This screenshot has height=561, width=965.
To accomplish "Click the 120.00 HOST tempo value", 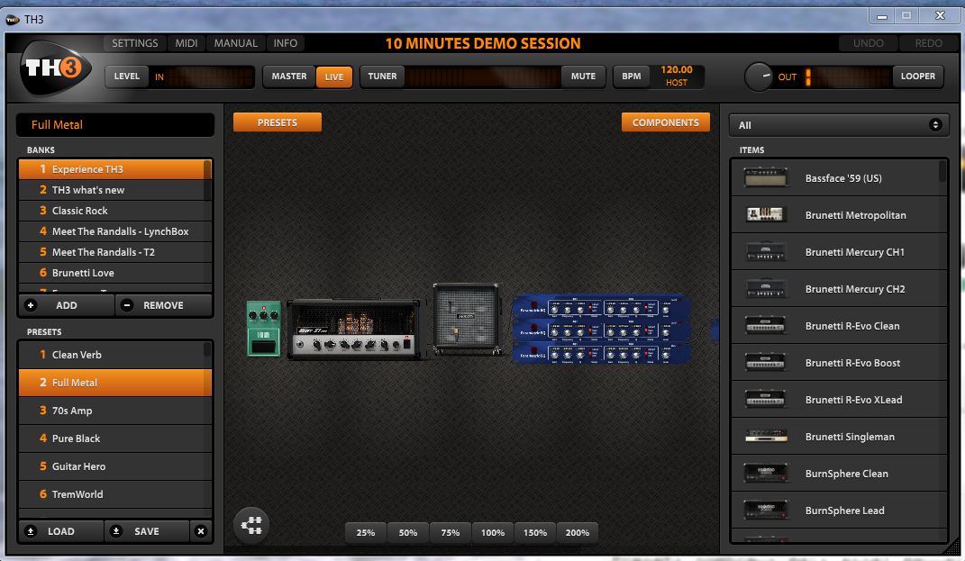I will click(x=677, y=77).
